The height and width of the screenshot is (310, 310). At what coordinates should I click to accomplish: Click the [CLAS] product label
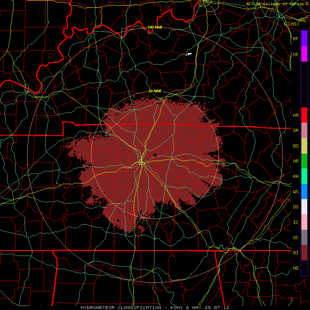coord(291,24)
